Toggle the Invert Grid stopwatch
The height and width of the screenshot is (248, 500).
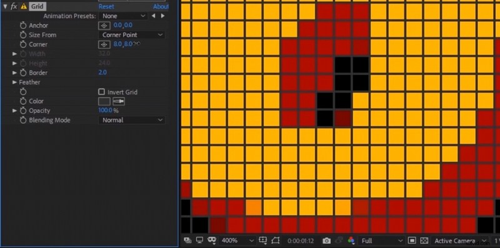(x=23, y=92)
